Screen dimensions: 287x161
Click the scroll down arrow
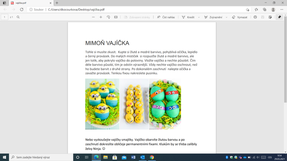tap(285, 152)
